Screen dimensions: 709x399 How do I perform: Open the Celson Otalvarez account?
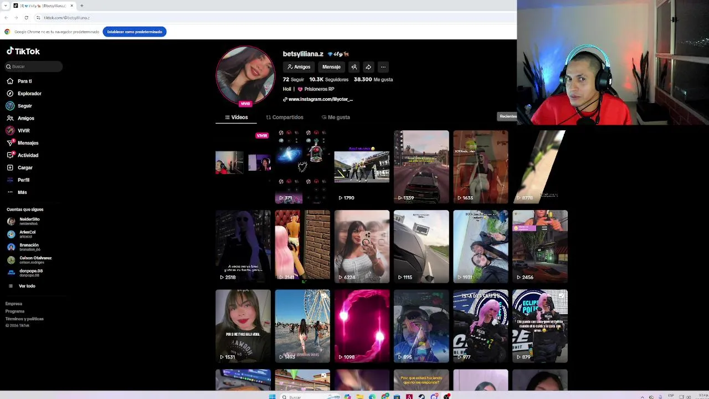pyautogui.click(x=30, y=260)
